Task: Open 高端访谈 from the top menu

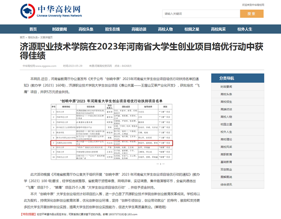Action: (x=139, y=29)
